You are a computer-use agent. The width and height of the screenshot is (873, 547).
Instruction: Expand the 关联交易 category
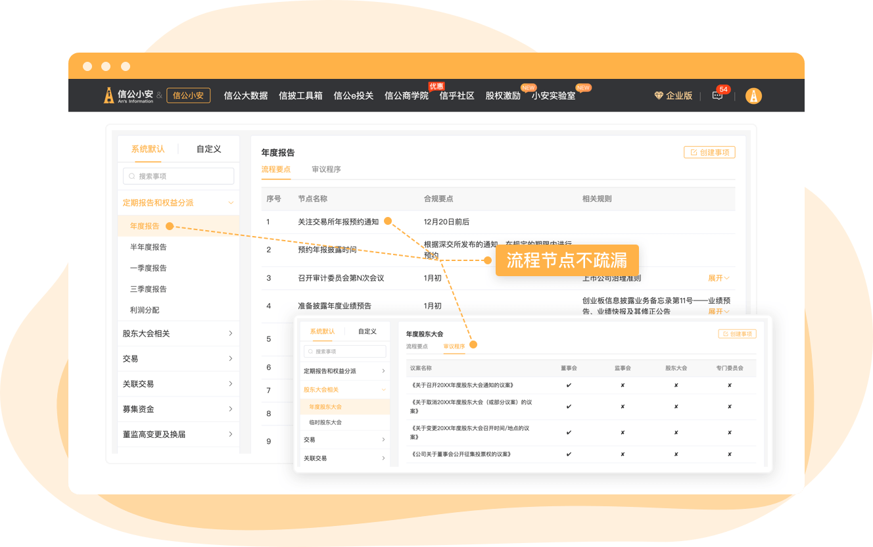point(231,384)
